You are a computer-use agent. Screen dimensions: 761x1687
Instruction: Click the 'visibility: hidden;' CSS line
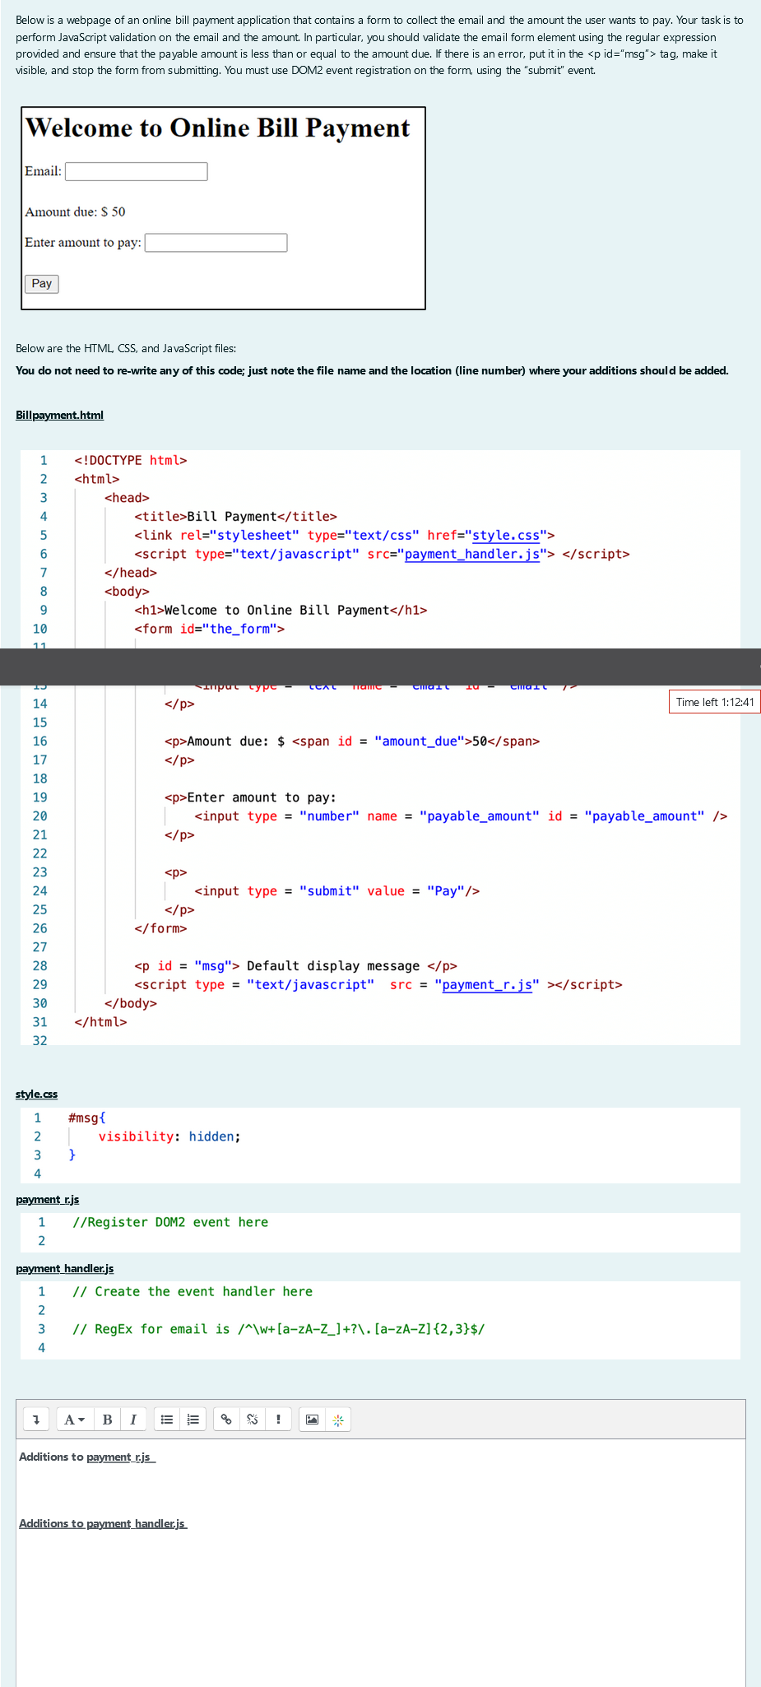pos(169,1136)
